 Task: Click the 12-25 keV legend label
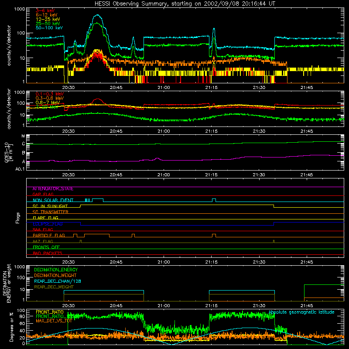click(x=48, y=19)
